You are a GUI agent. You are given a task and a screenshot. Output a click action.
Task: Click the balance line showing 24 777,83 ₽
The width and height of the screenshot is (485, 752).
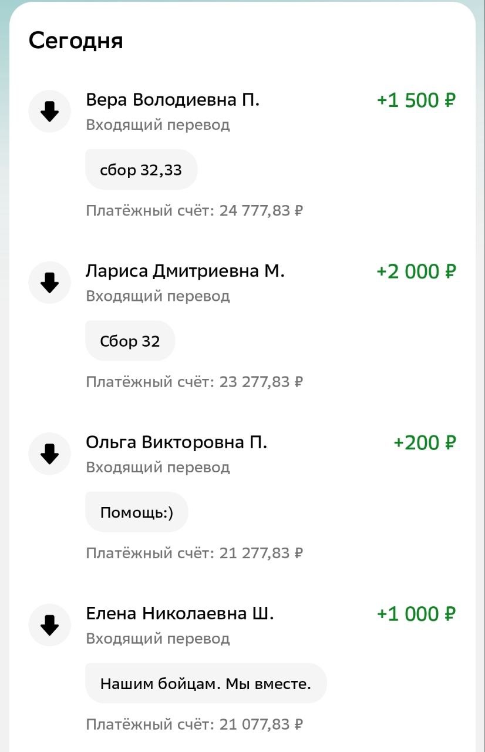[194, 210]
